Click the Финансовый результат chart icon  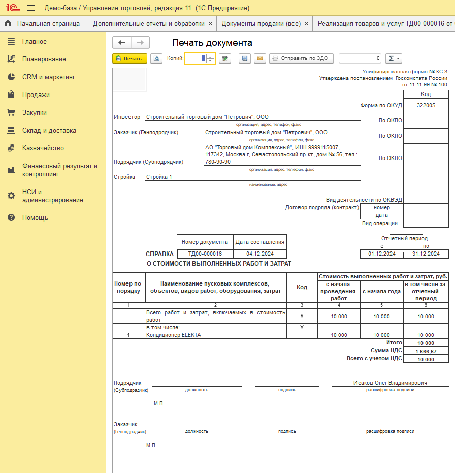(x=11, y=170)
